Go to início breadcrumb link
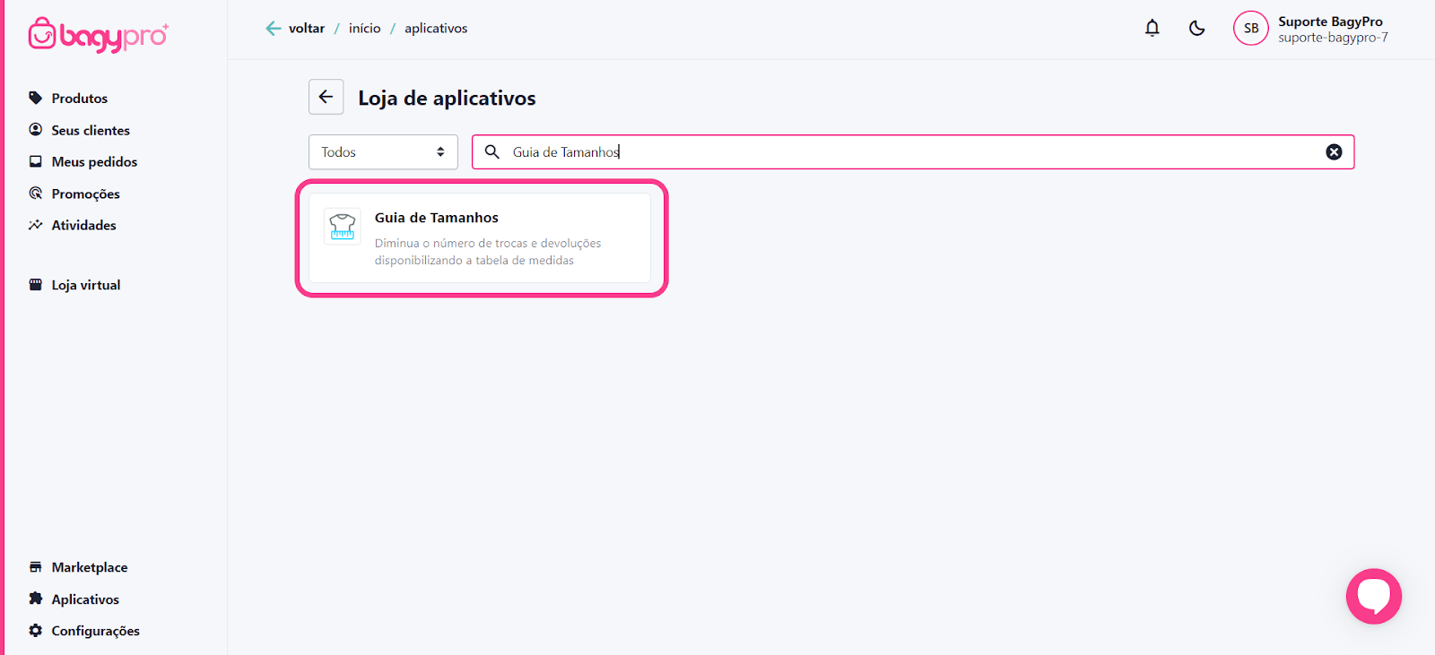The image size is (1435, 655). click(365, 29)
